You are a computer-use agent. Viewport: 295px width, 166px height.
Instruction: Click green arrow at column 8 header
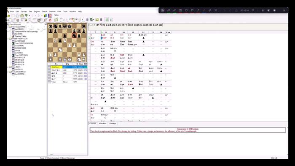click(102, 32)
